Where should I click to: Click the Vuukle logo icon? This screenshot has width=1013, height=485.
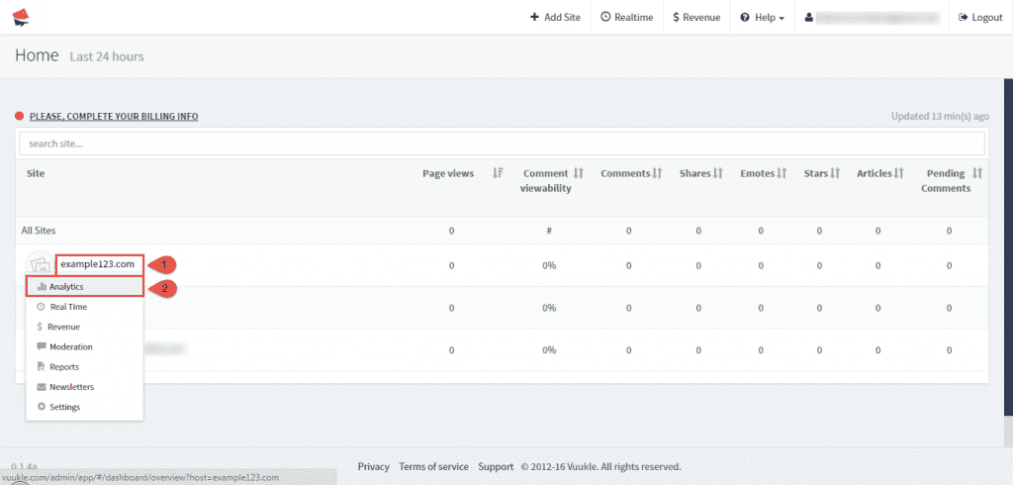click(x=21, y=17)
